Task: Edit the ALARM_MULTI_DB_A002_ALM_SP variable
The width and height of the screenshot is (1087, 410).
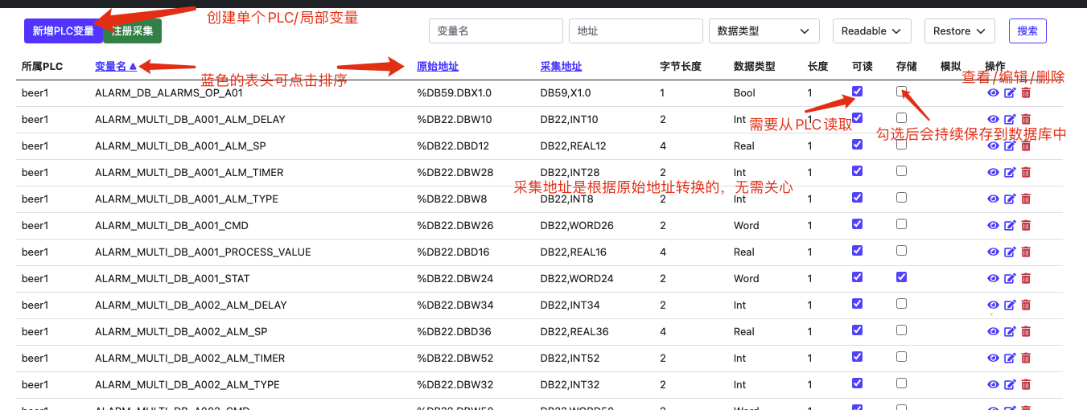Action: tap(1010, 332)
